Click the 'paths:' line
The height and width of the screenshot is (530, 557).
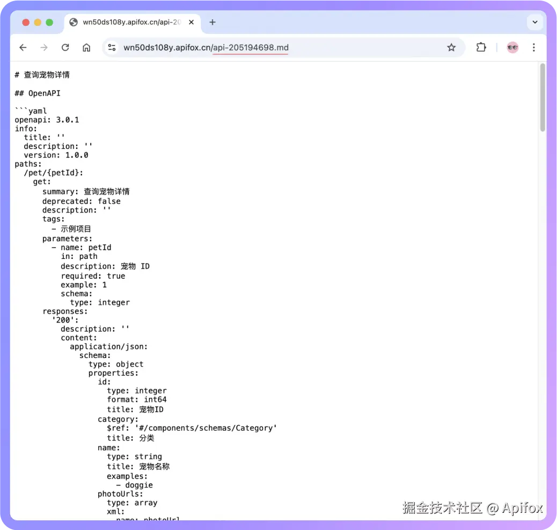click(28, 164)
